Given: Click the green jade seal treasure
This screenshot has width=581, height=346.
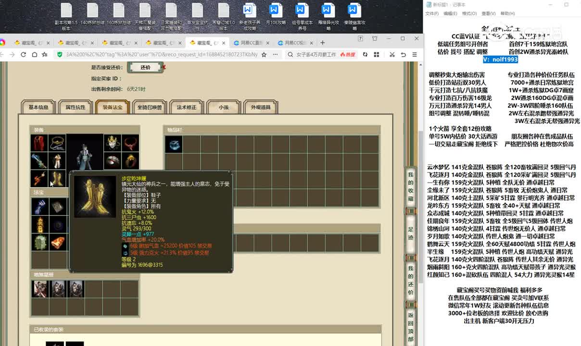Looking at the screenshot, I should click(x=39, y=242).
